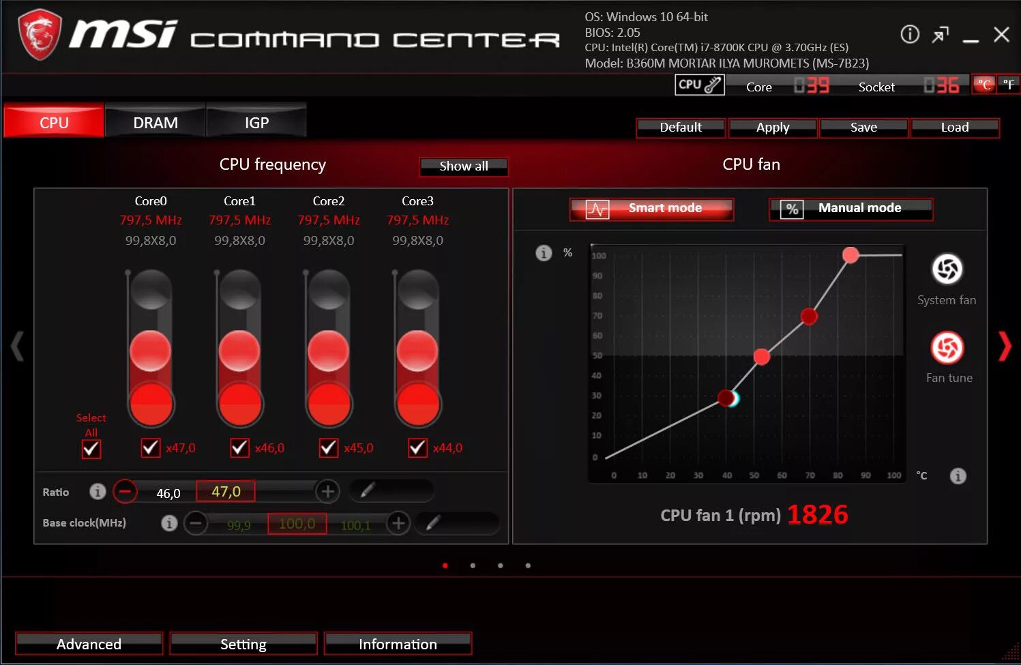The height and width of the screenshot is (665, 1021).
Task: Switch to the IGP tab
Action: click(x=256, y=121)
